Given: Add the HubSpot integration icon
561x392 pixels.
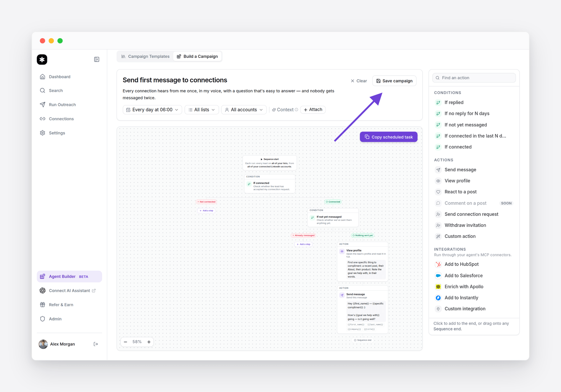Looking at the screenshot, I should 438,264.
